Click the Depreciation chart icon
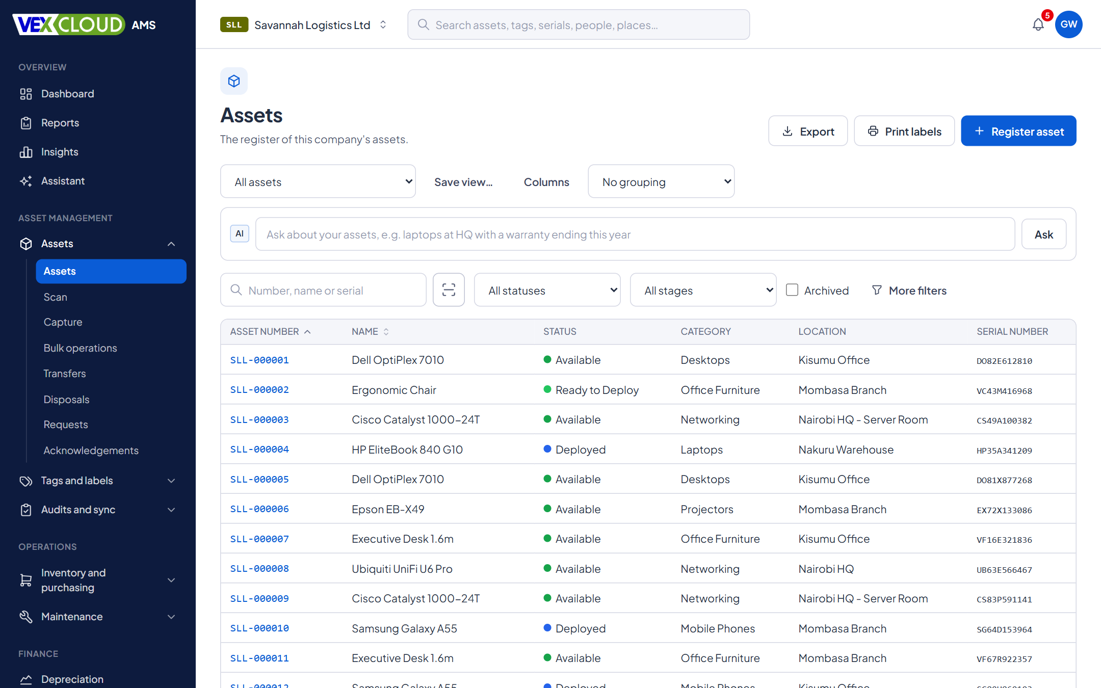 point(26,679)
